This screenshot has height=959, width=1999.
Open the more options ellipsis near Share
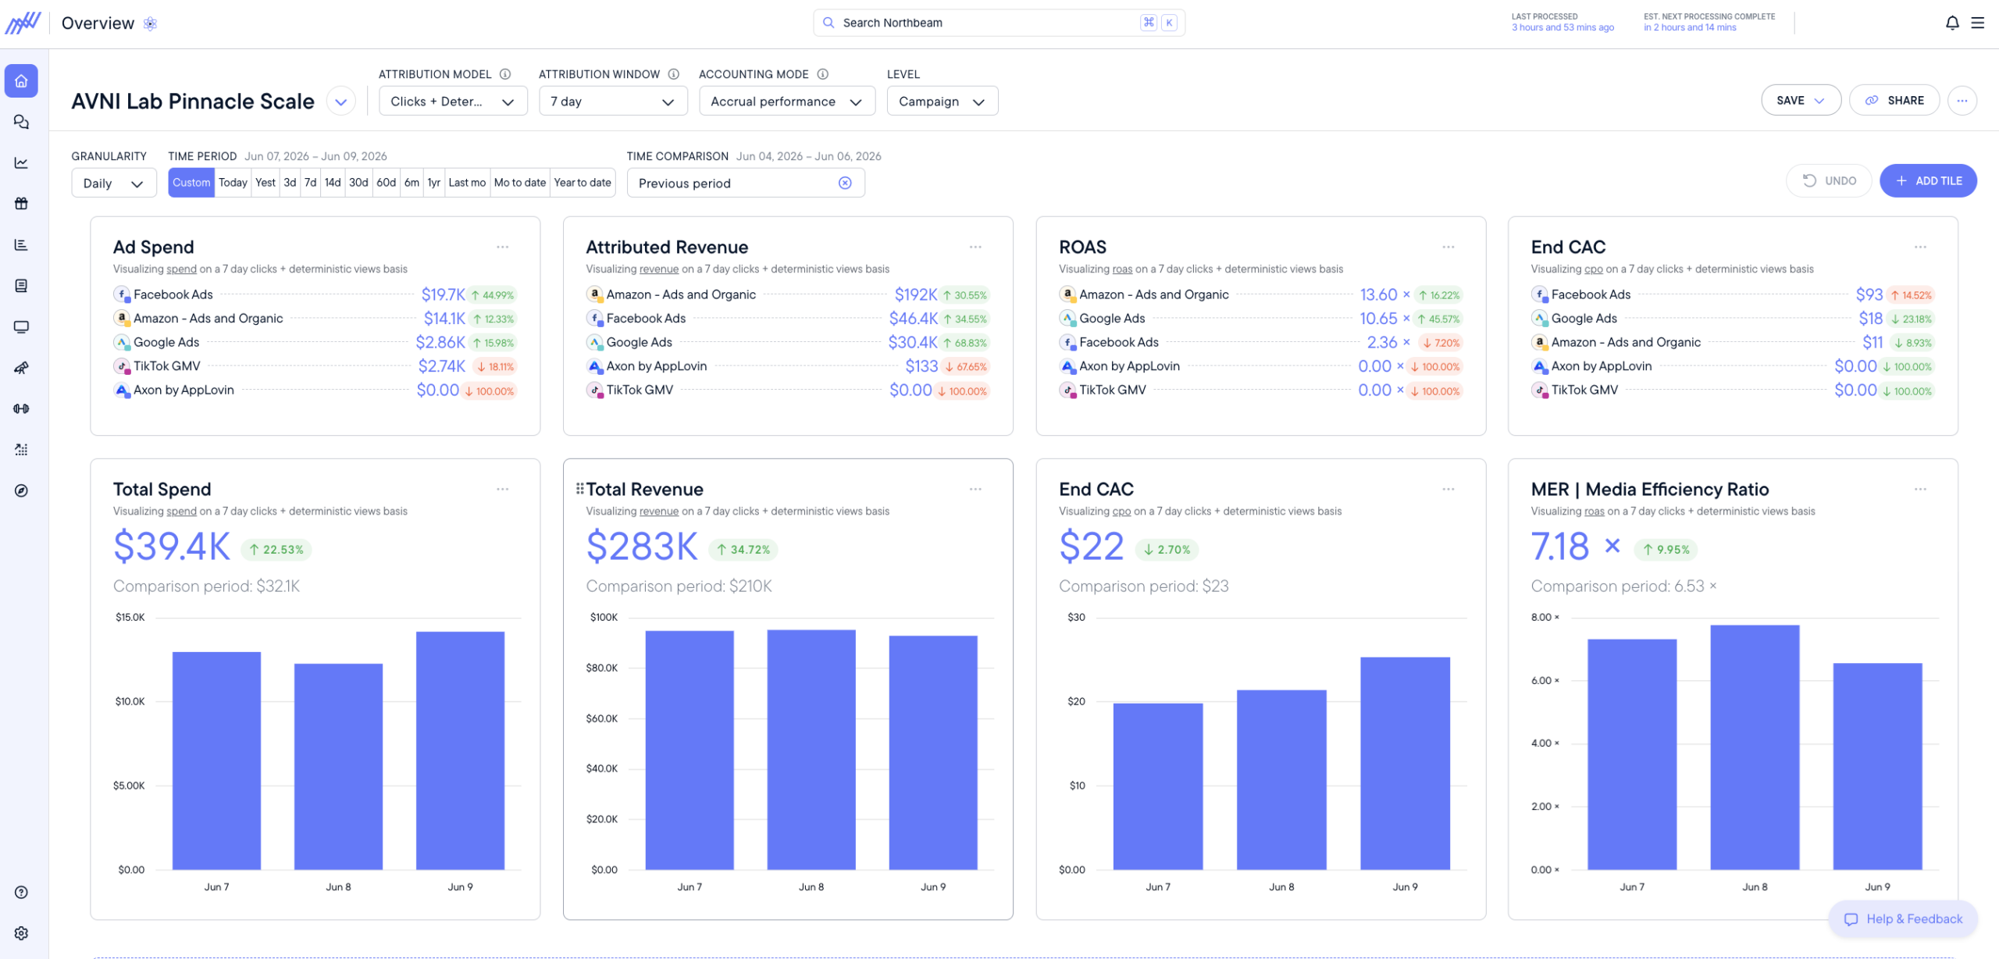(1962, 100)
